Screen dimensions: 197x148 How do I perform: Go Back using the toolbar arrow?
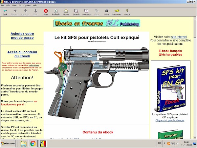5,12
